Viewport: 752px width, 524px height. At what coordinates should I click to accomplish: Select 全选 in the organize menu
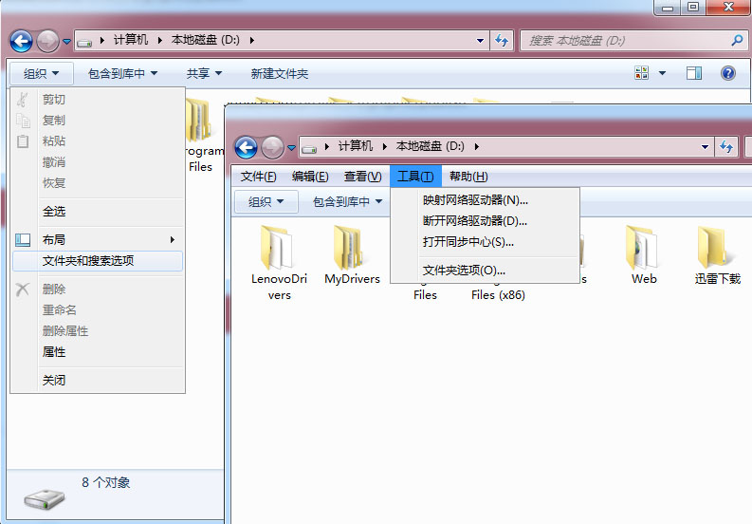click(x=98, y=212)
